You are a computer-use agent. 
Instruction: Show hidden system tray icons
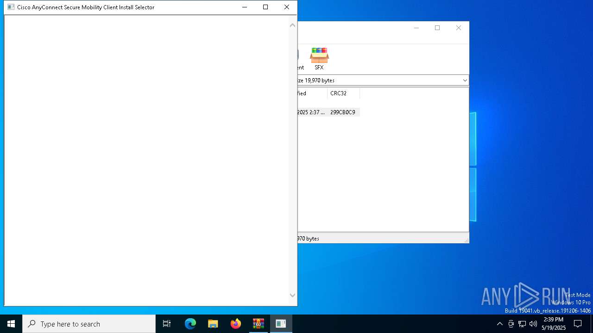499,324
